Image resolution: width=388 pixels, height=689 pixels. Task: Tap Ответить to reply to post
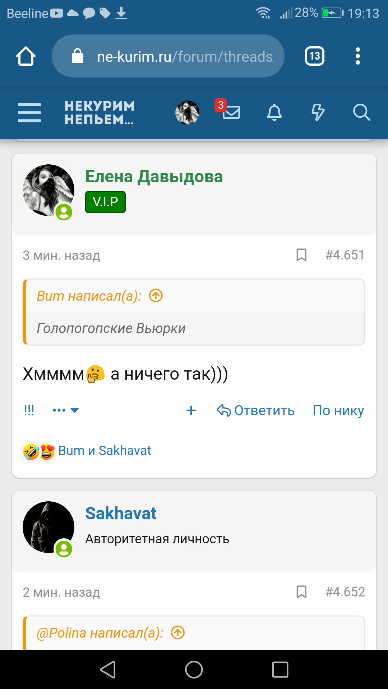coord(256,411)
